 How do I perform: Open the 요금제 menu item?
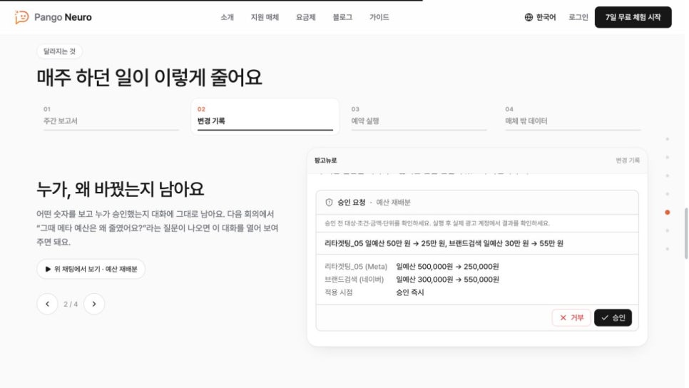306,17
